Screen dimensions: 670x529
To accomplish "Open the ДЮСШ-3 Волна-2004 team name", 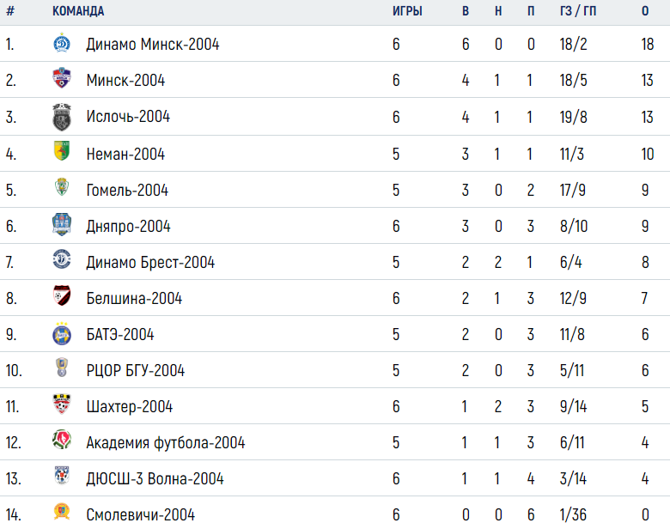I will (155, 478).
